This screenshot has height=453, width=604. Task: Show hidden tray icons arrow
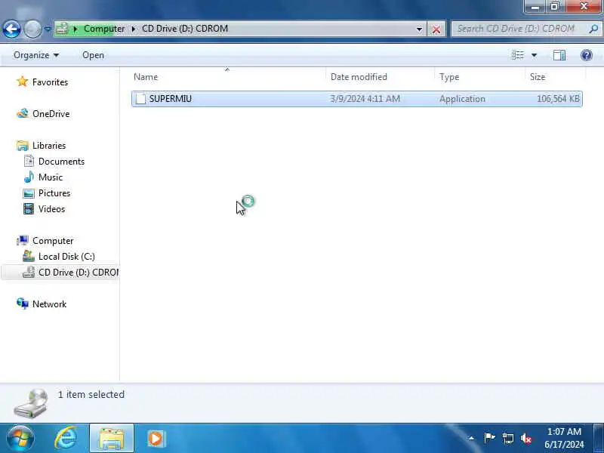click(470, 438)
